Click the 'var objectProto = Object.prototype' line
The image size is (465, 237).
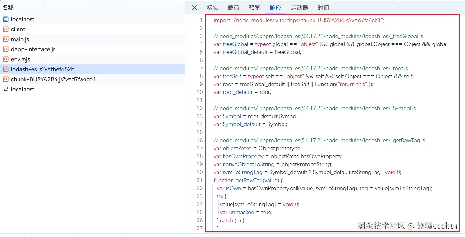(258, 148)
